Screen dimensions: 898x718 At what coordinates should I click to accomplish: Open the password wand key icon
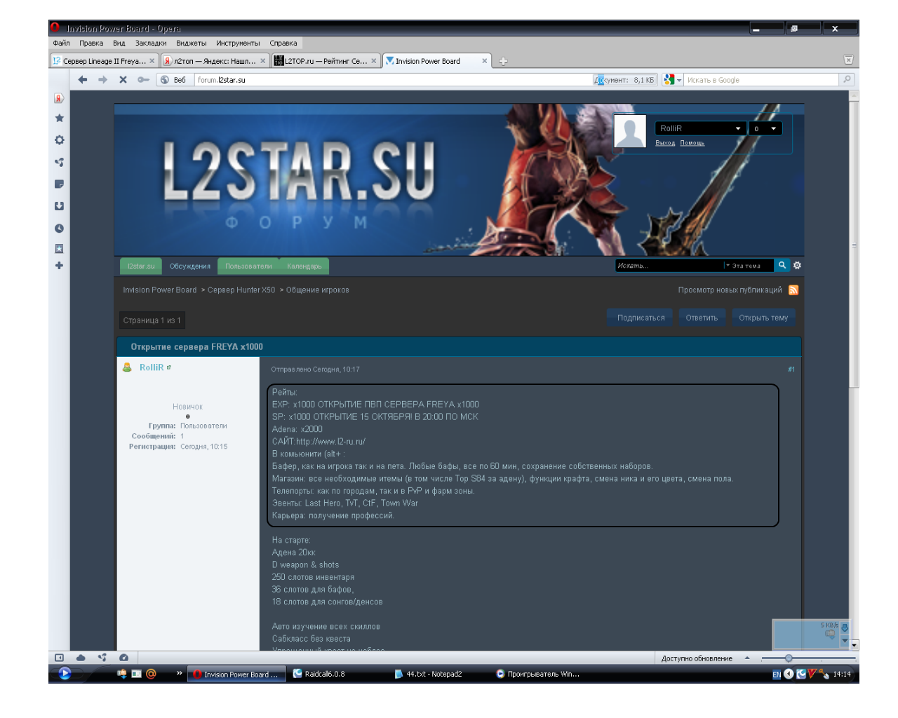point(143,80)
